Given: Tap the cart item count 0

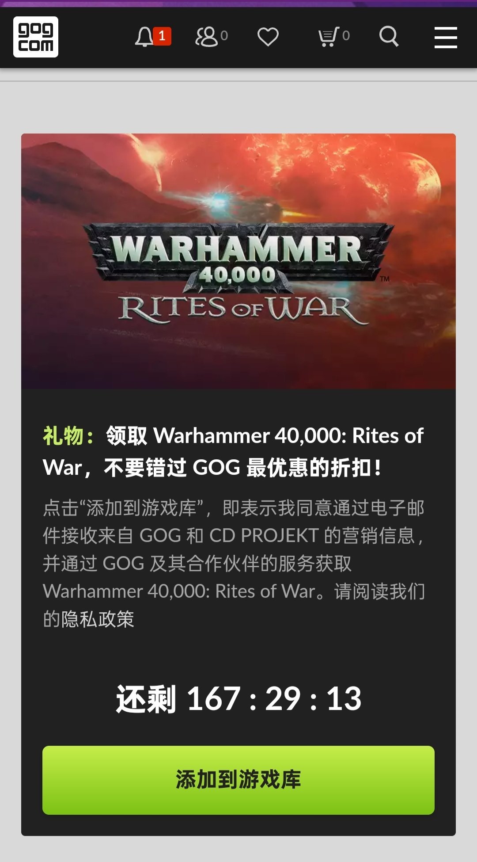Looking at the screenshot, I should point(346,35).
